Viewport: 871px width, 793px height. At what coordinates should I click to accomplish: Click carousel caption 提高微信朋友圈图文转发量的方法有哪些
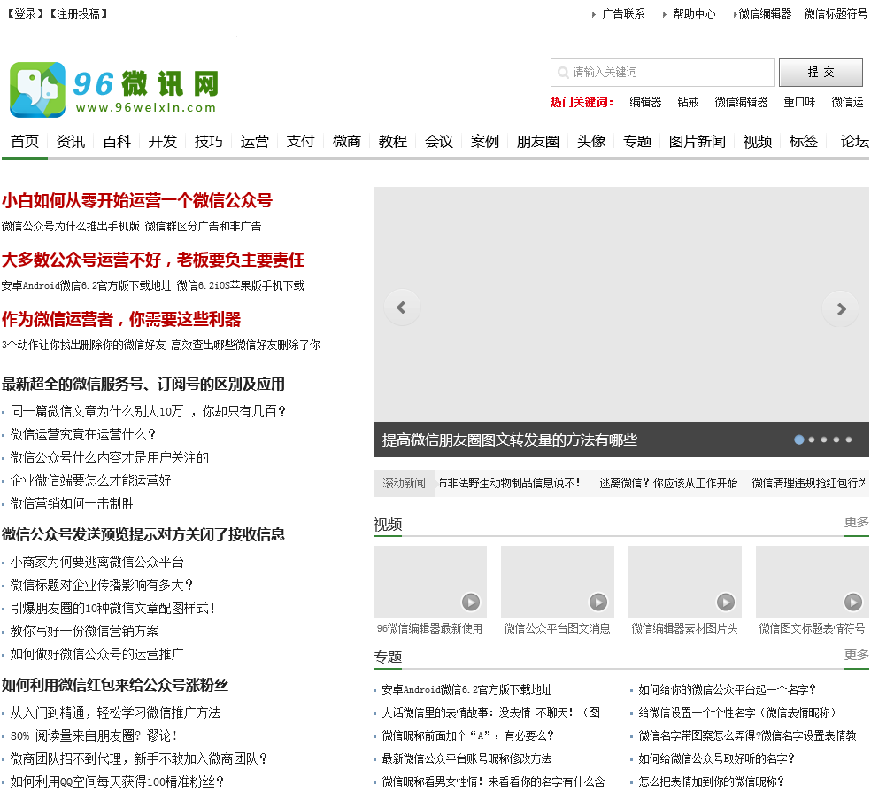click(x=509, y=439)
